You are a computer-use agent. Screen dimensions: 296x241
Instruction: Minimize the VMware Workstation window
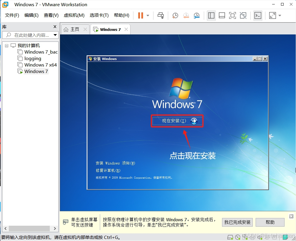[273, 4]
